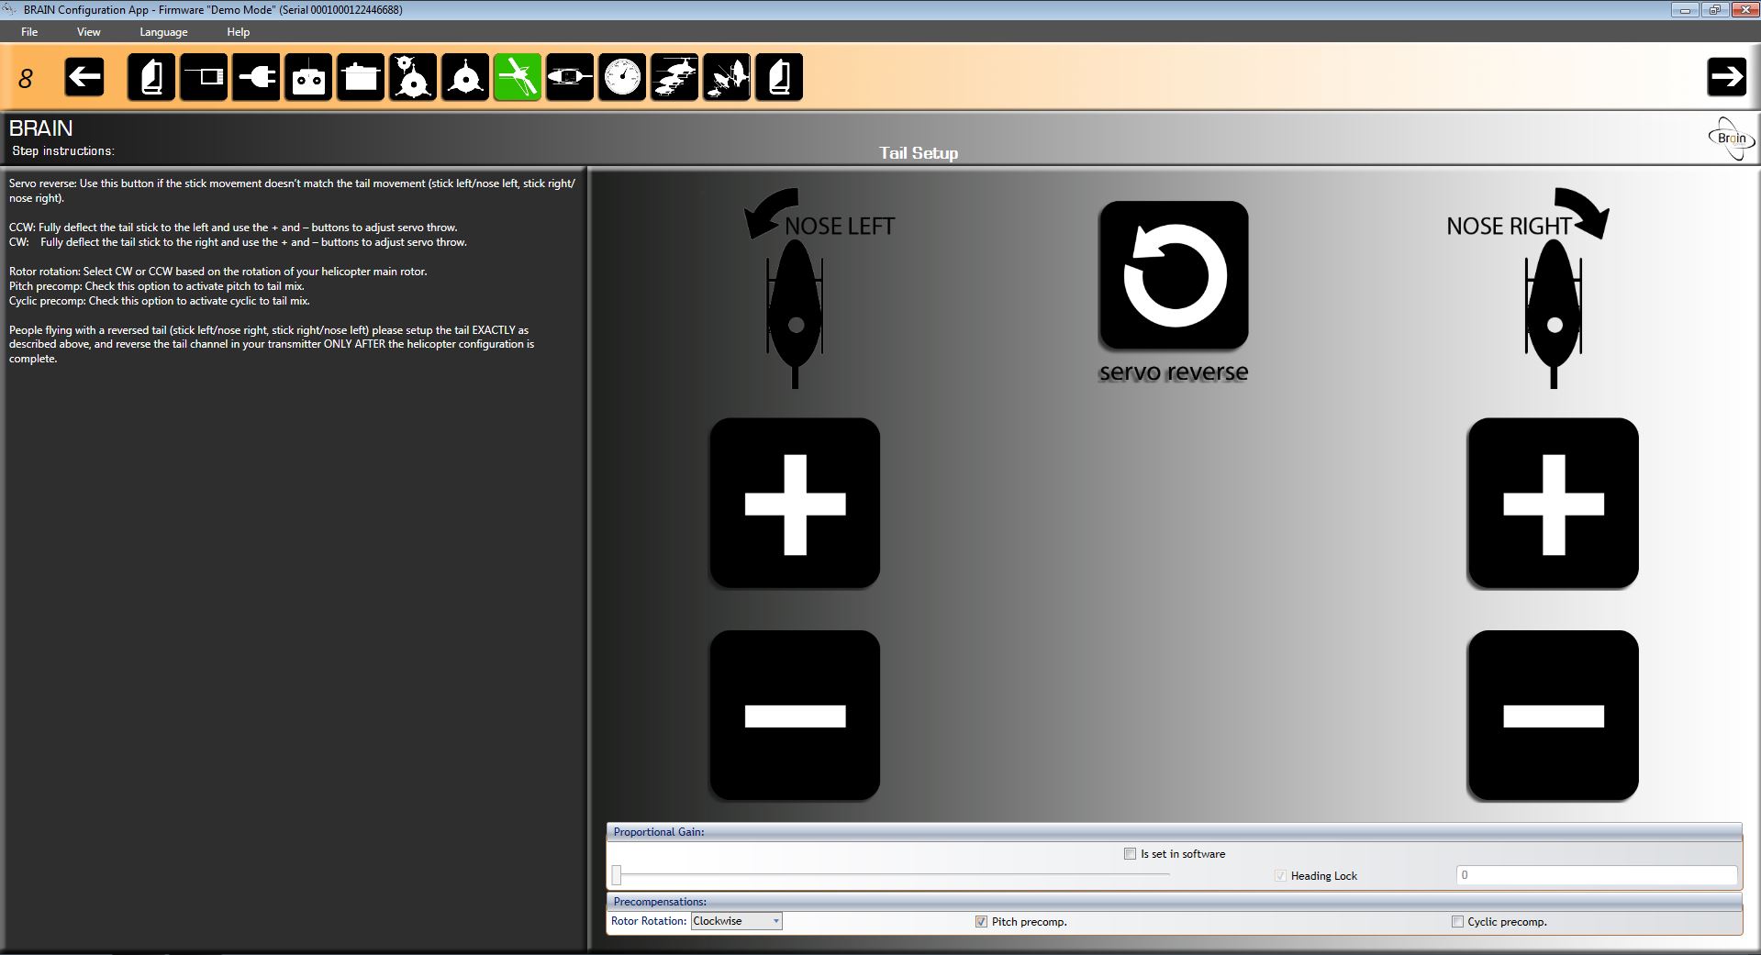Open the Help menu
Image resolution: width=1761 pixels, height=955 pixels.
238,32
